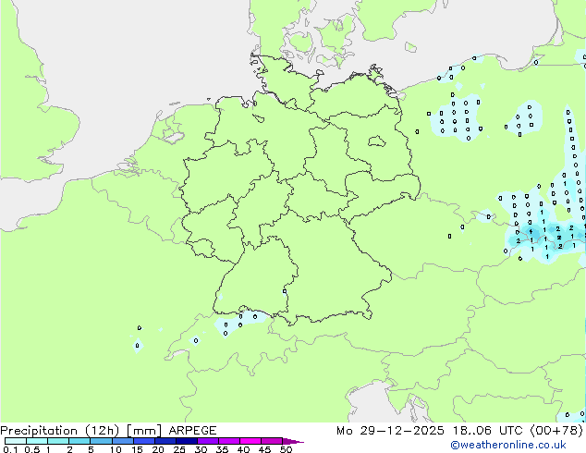
Task: Select the date 'Mo 29-12-2025'
Action: click(x=390, y=431)
